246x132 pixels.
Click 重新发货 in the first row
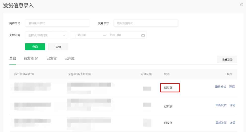click(x=221, y=87)
